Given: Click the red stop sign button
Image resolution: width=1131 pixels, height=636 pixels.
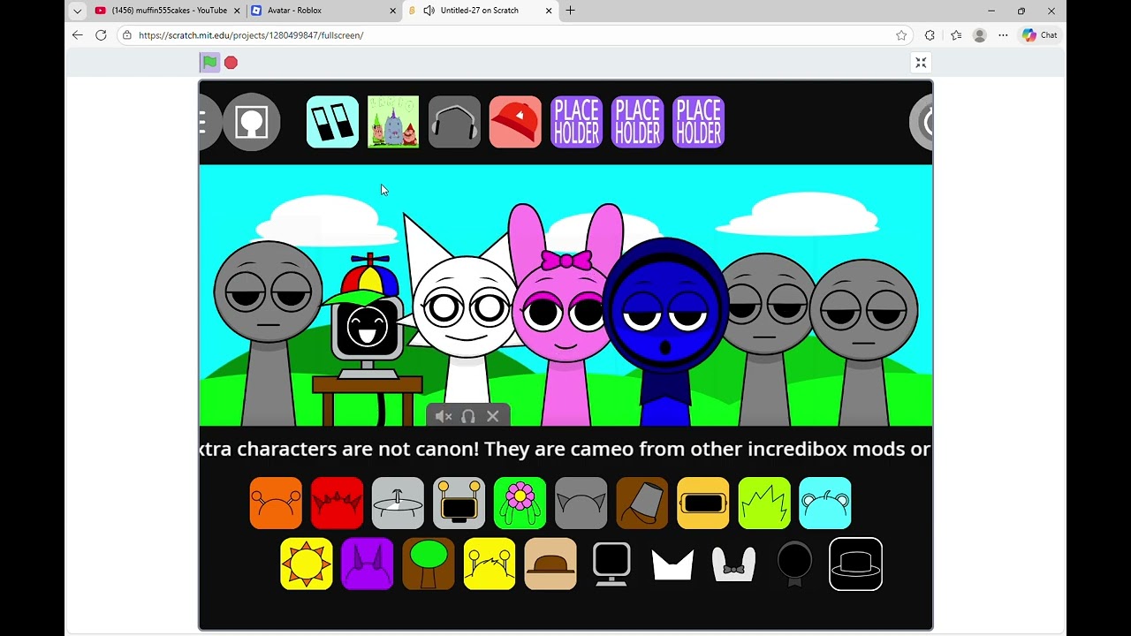Looking at the screenshot, I should click(231, 62).
